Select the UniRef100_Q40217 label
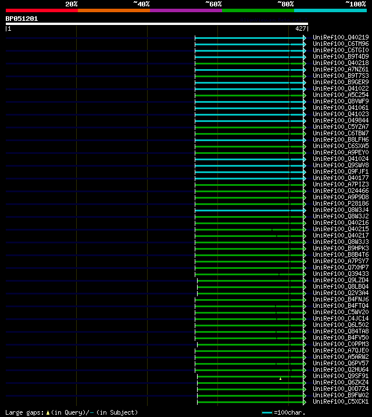 coord(341,235)
